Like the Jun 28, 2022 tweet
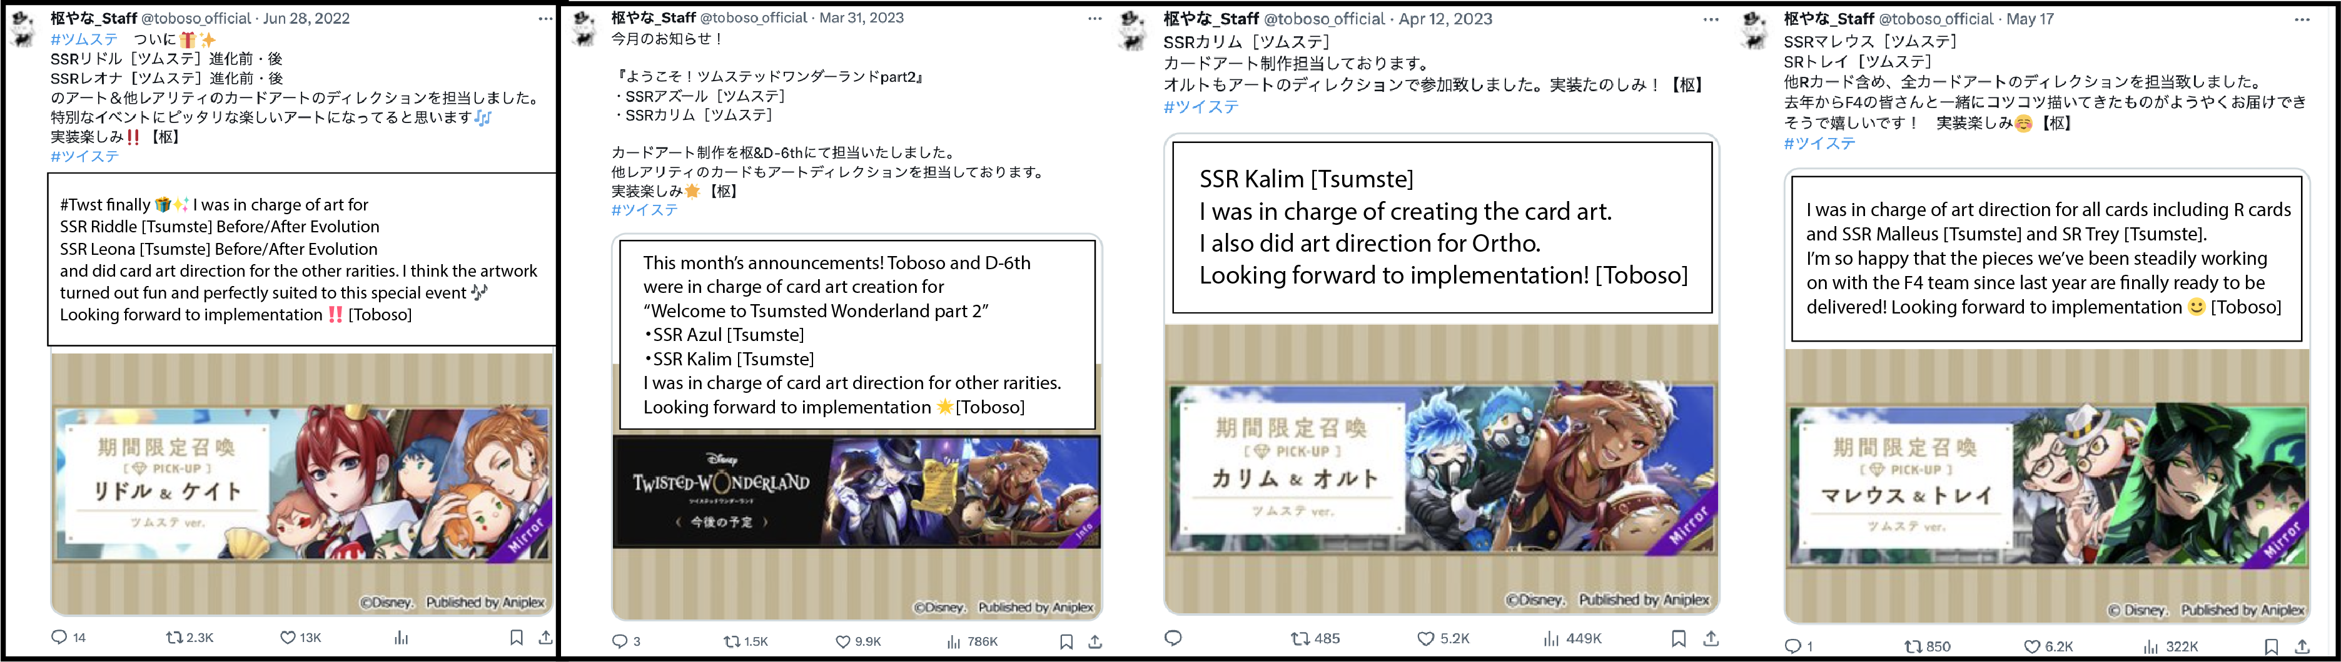This screenshot has height=662, width=2341. pyautogui.click(x=300, y=638)
